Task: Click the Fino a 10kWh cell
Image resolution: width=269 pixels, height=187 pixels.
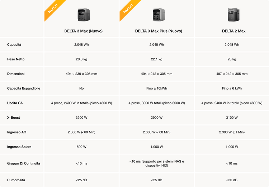Action: 156,88
